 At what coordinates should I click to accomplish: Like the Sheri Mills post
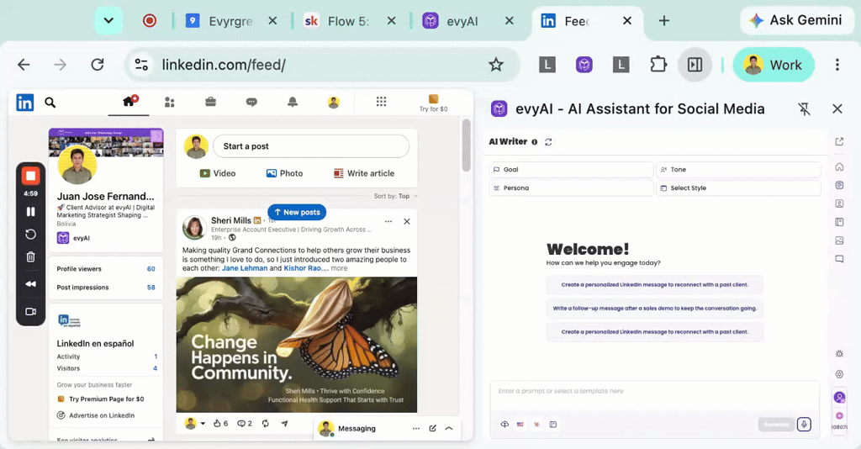pos(220,423)
